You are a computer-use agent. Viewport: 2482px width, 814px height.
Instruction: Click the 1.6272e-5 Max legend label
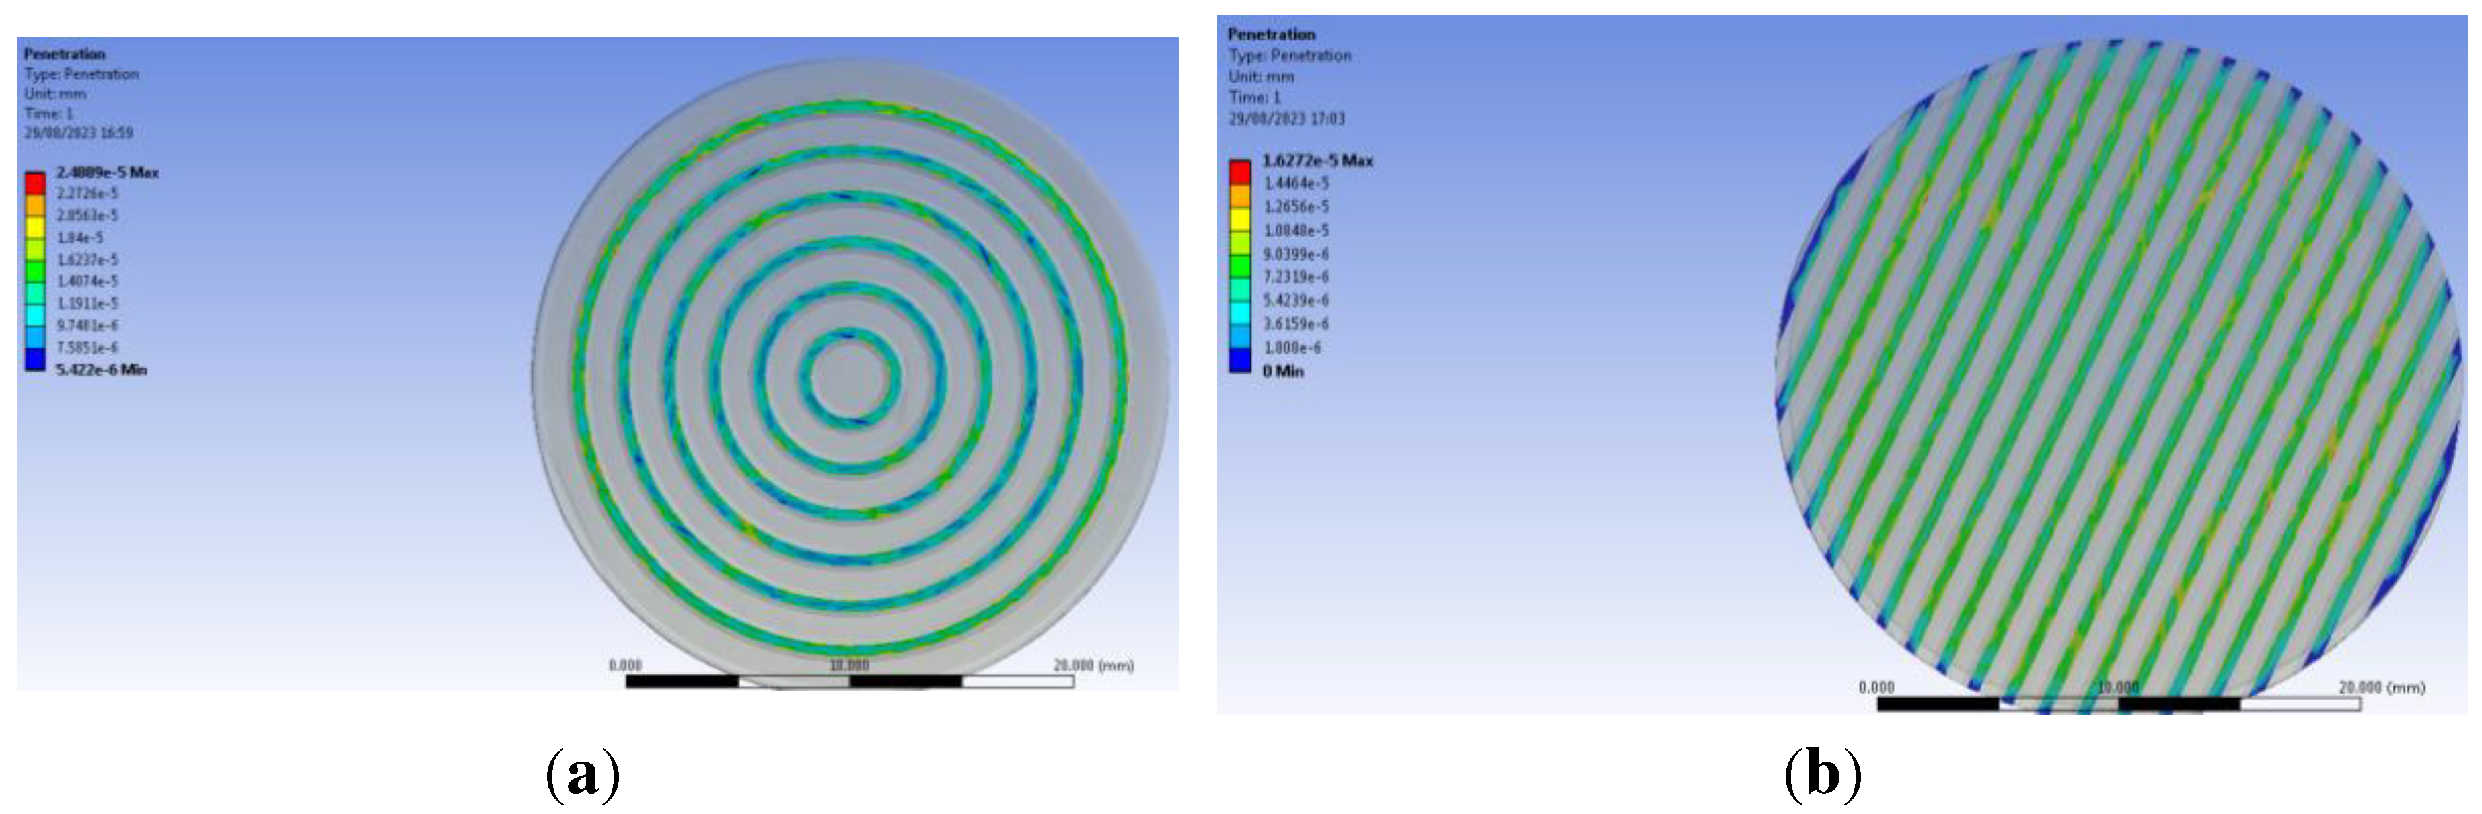click(x=1317, y=161)
